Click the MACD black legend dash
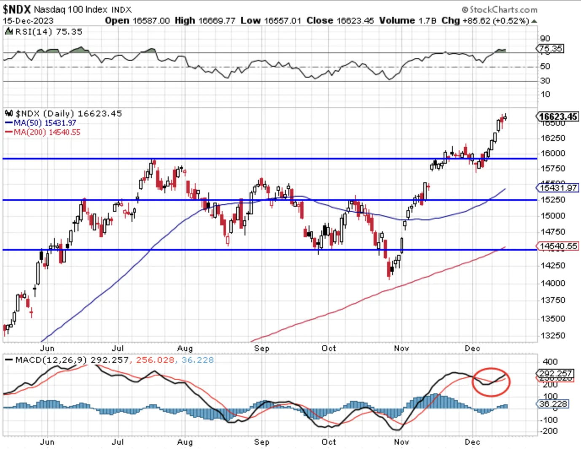The width and height of the screenshot is (581, 449). [x=9, y=360]
